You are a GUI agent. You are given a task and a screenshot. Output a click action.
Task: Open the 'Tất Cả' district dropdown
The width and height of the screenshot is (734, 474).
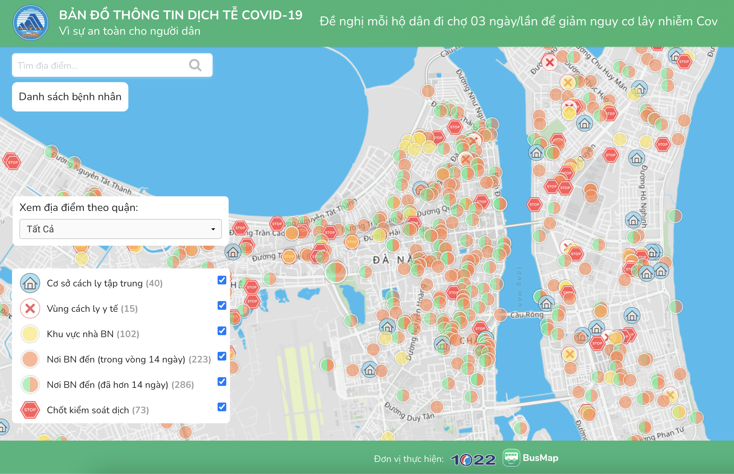pos(121,229)
